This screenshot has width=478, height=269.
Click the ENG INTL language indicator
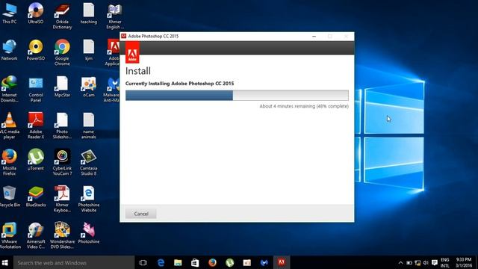point(445,262)
